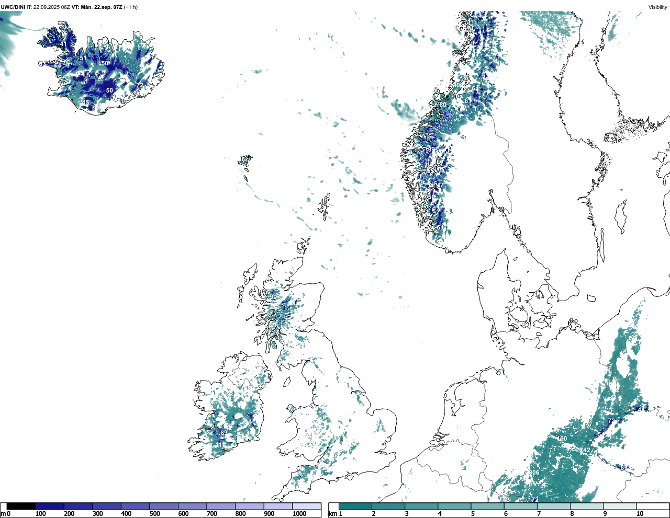Click the dark navy 100–200 m legend swatch
Image resolution: width=670 pixels, height=518 pixels.
(x=50, y=506)
